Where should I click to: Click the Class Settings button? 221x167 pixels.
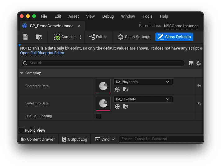[134, 37]
